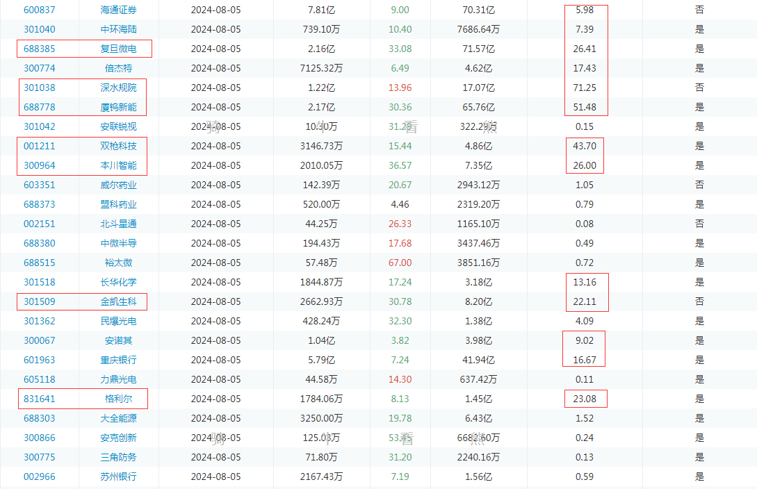Select stock code 688373
Viewport: 757px width, 489px height.
click(x=40, y=204)
